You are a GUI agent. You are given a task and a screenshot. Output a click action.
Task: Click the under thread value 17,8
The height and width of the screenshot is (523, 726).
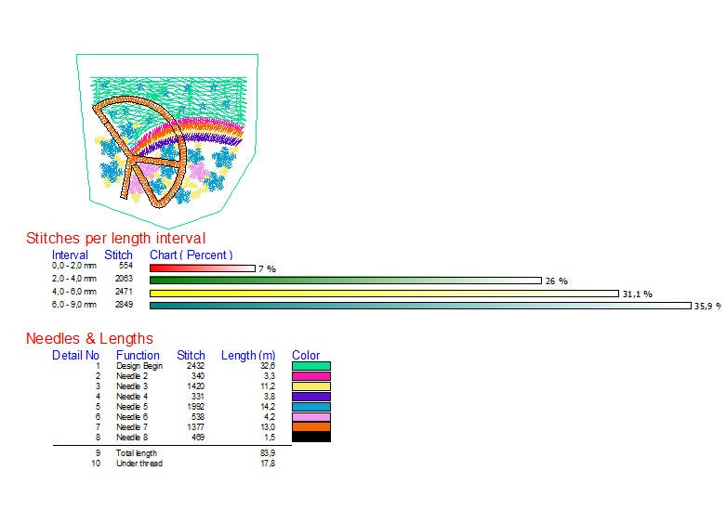[x=268, y=464]
